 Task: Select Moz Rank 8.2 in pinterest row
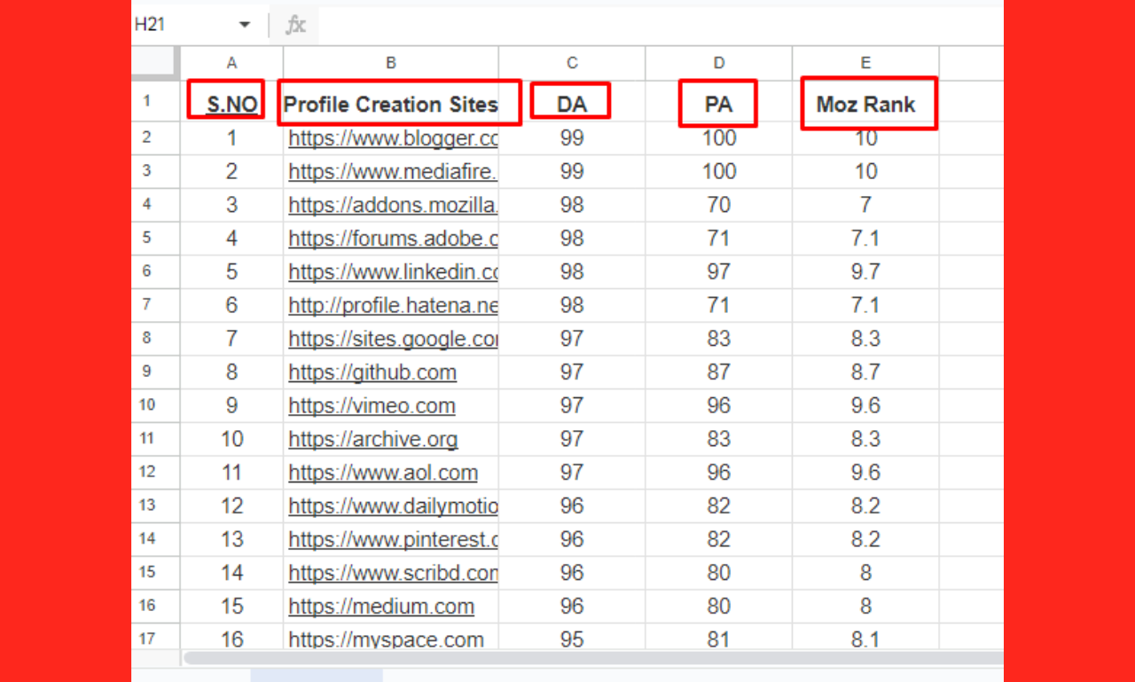click(x=865, y=540)
